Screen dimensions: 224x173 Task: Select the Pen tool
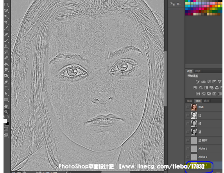pyautogui.click(x=6, y=82)
